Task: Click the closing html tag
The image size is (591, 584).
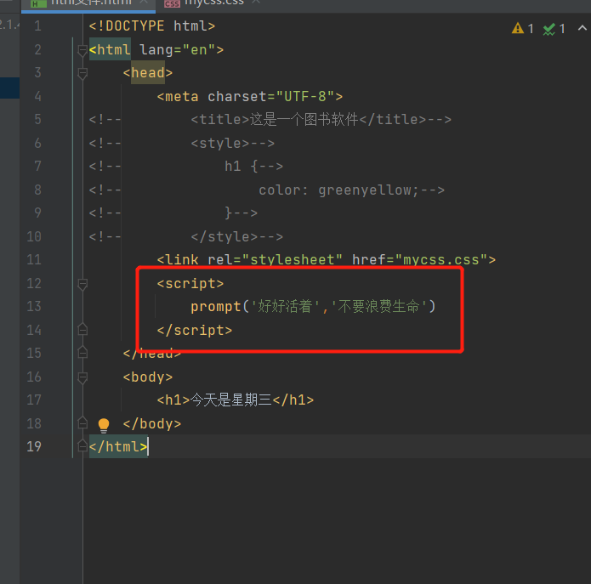Action: coord(118,446)
